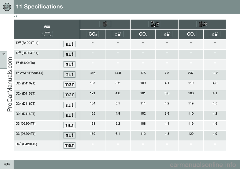Click the extra-urban consumption value 3.8
The height and width of the screenshot is (169, 240).
[167, 93]
